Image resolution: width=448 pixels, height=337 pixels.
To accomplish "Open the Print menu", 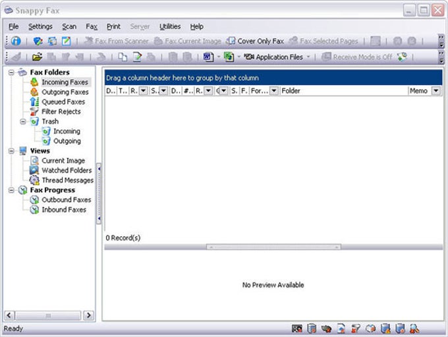I will click(x=113, y=26).
